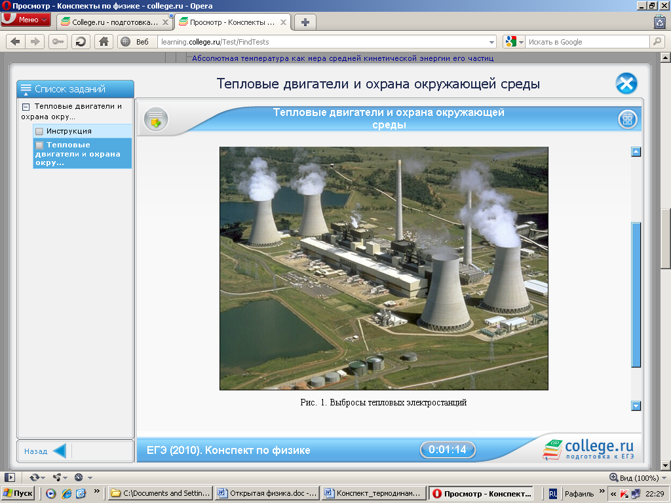Open the Google search engine selector
Screen dimensions: 671x503
pyautogui.click(x=514, y=41)
